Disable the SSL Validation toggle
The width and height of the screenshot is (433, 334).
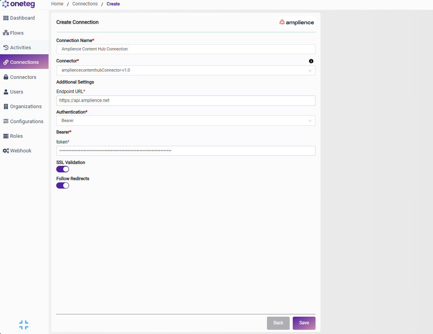(63, 169)
